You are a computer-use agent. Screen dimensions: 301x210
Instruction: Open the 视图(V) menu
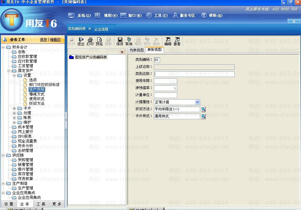[x=106, y=16]
